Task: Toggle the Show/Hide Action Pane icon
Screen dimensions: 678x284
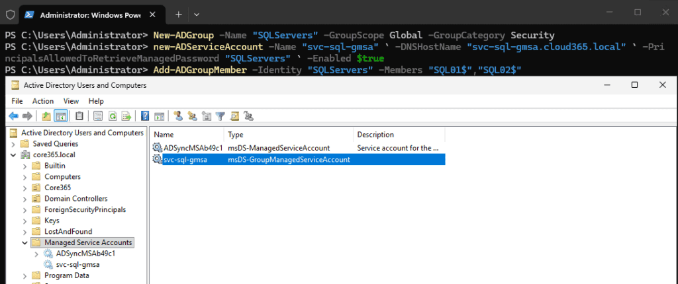Action: pos(160,116)
